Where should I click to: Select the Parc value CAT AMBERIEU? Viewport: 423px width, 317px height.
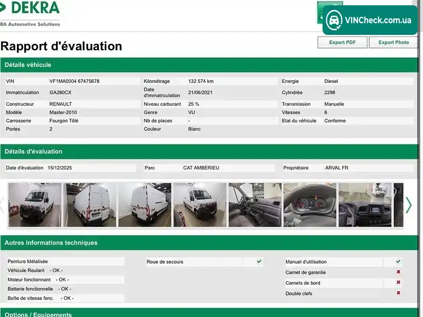coord(201,167)
